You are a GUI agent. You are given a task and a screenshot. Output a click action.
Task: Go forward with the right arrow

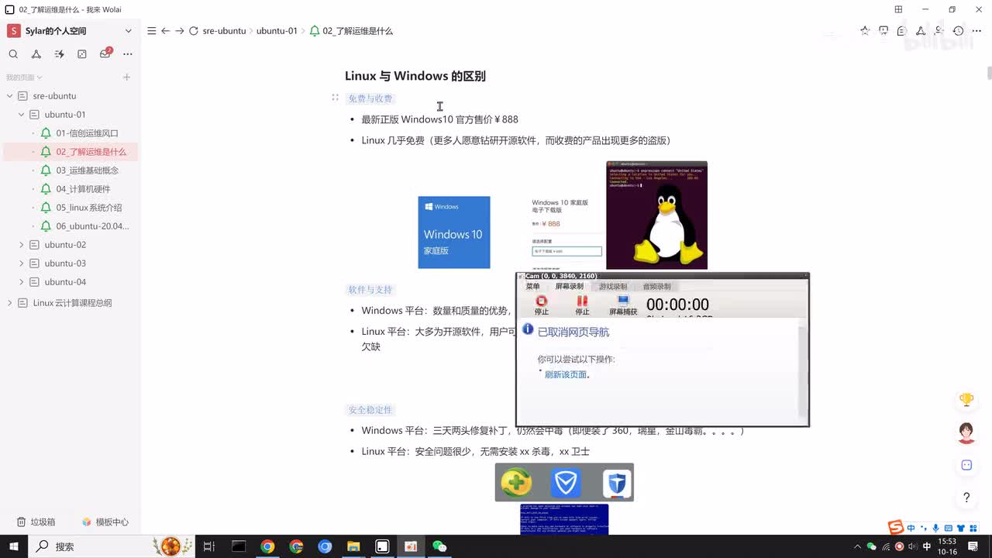pos(180,31)
